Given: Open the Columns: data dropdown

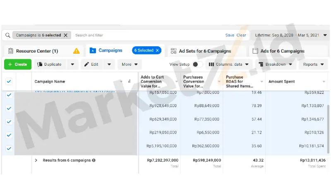Looking at the screenshot, I should 229,64.
